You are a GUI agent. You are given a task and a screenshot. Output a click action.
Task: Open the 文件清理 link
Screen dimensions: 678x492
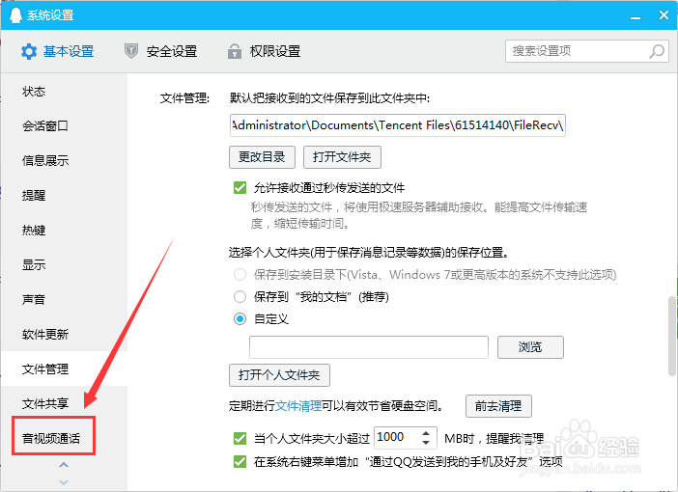pos(298,406)
